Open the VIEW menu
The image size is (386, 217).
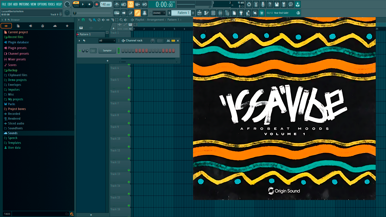[x=33, y=4]
